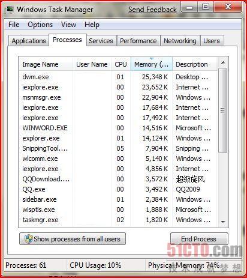Image resolution: width=247 pixels, height=278 pixels.
Task: Click the Snipping description cell
Action: tap(192, 148)
